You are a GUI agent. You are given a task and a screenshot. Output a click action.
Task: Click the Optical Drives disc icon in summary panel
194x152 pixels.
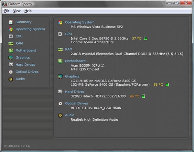click(60, 103)
